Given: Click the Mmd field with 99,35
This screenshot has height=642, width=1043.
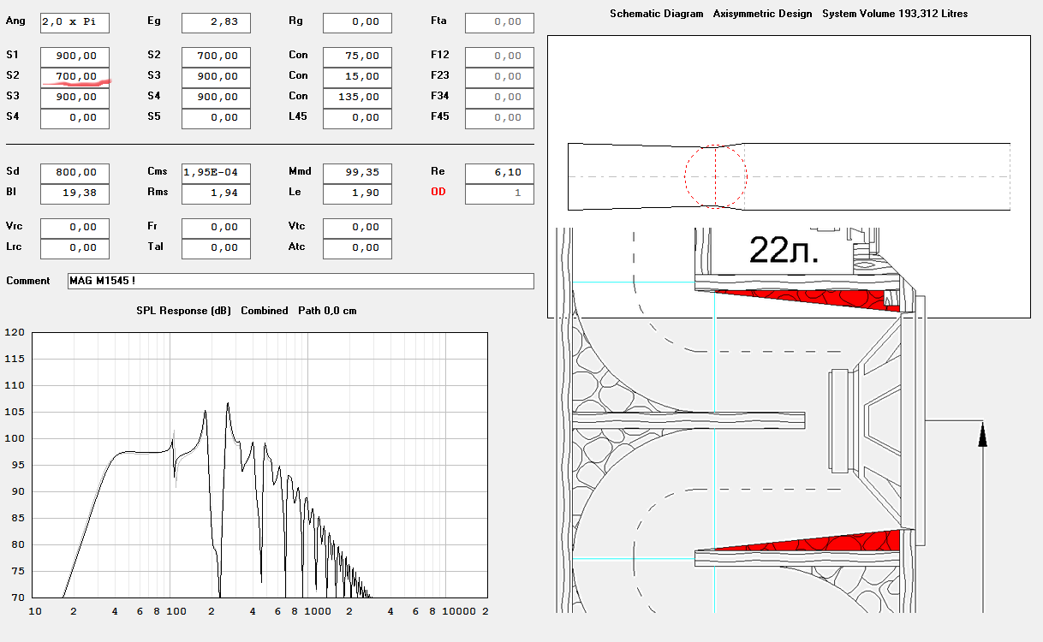Looking at the screenshot, I should coord(357,173).
